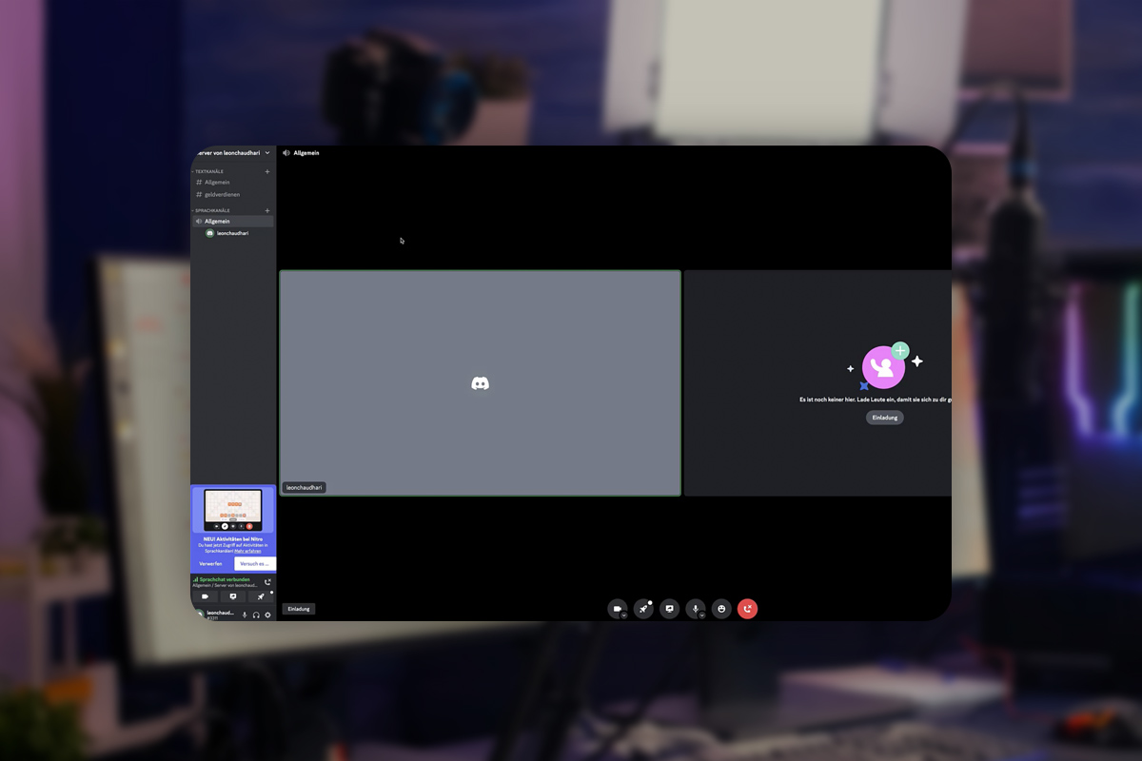
Task: Click leonchaudhari name label on video tile
Action: click(x=305, y=487)
